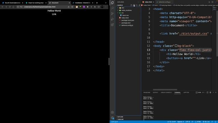Switch to DEBUG CONSOLE panel tab
The image size is (218, 123).
tap(166, 93)
